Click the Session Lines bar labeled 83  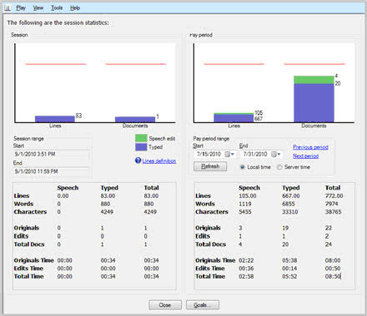click(x=55, y=119)
